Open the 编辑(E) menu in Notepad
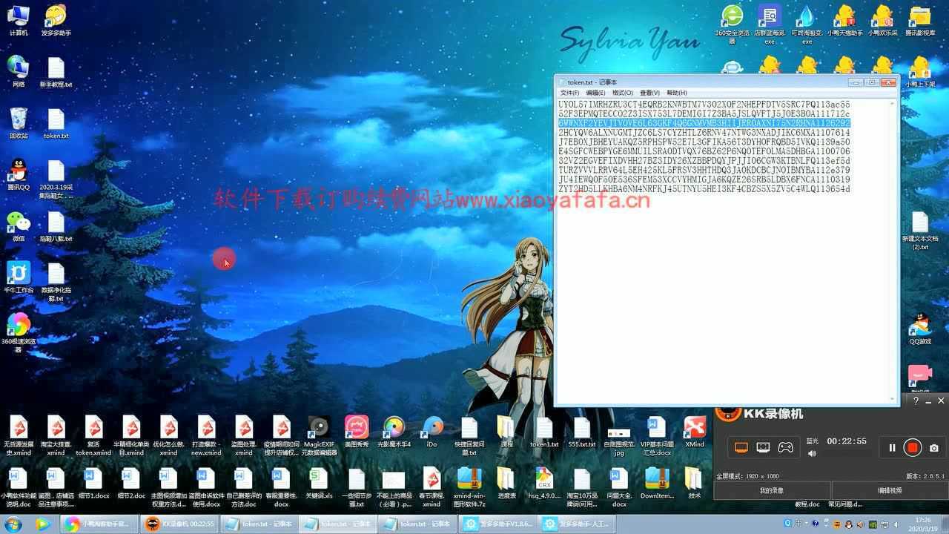Screen dimensions: 949x534 [595, 93]
